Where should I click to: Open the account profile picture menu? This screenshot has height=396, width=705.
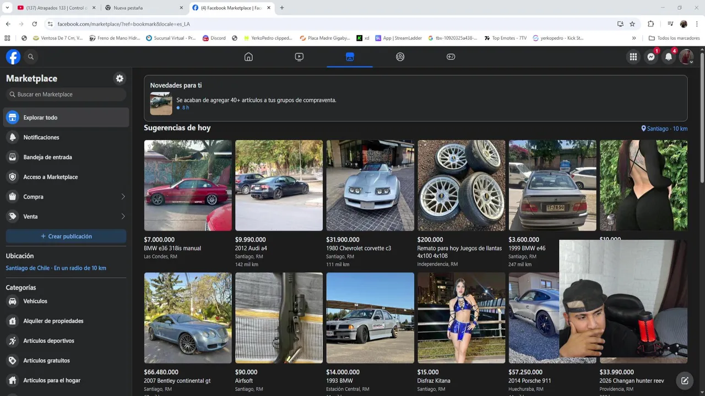(x=686, y=57)
